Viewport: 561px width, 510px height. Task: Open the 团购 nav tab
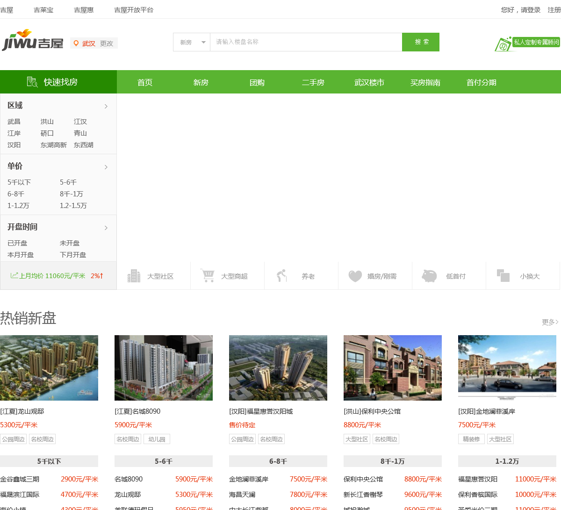click(257, 82)
